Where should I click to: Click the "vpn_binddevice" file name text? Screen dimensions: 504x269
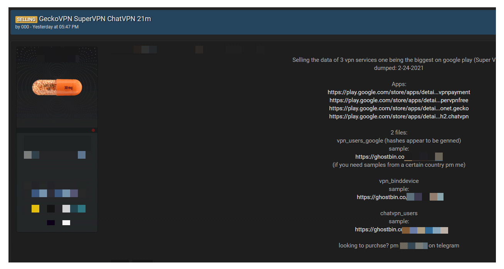(399, 181)
